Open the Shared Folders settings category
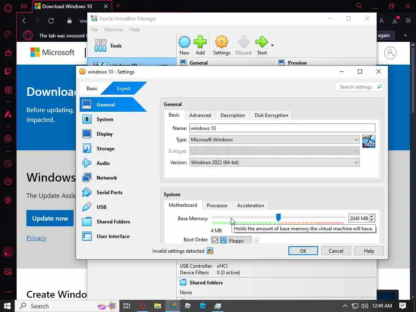The image size is (416, 312). (x=113, y=221)
